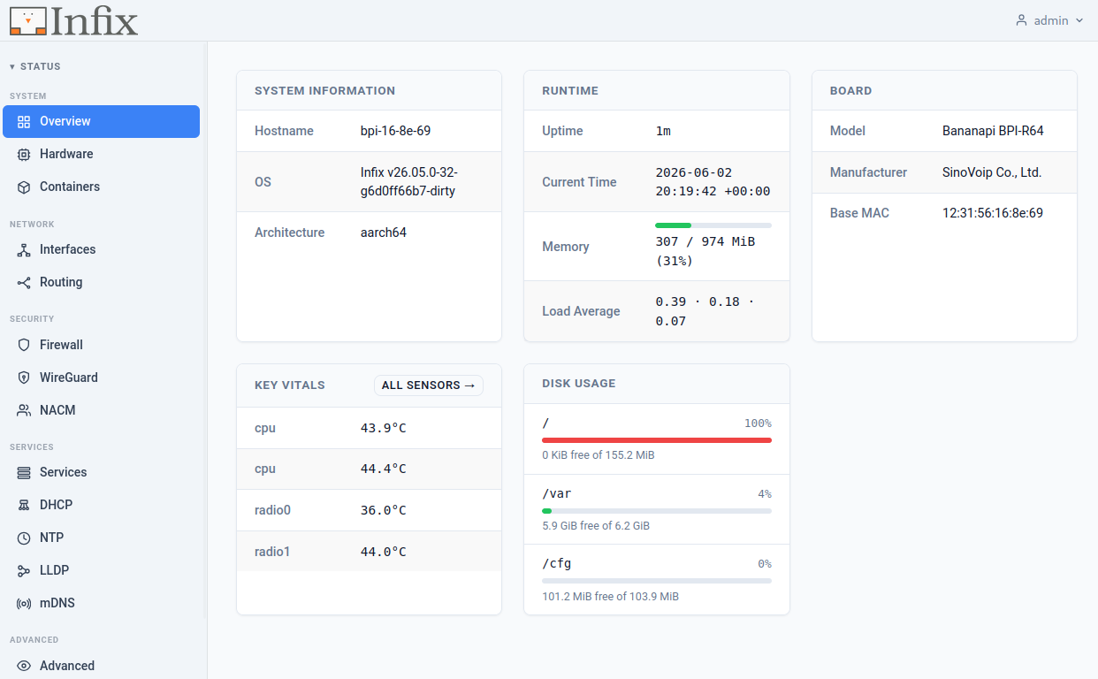Click the ALL SENSORS button

pyautogui.click(x=429, y=385)
